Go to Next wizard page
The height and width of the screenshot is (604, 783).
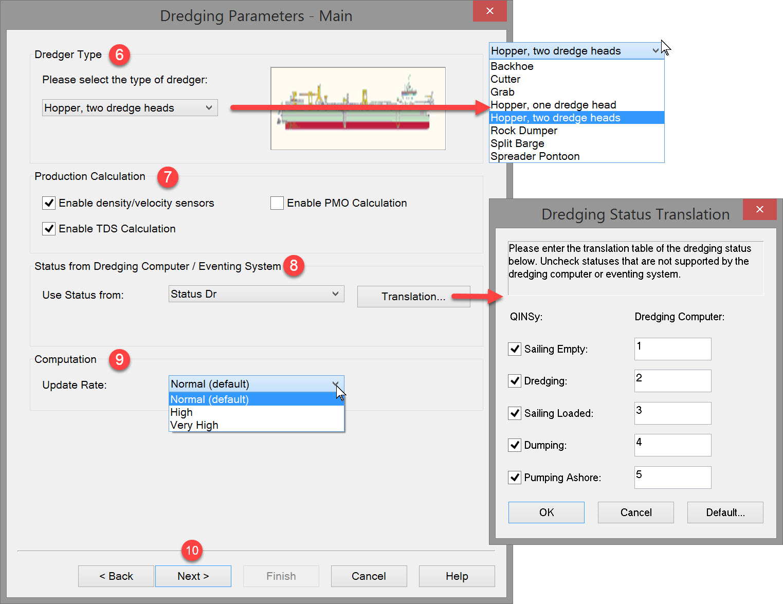[x=193, y=576]
